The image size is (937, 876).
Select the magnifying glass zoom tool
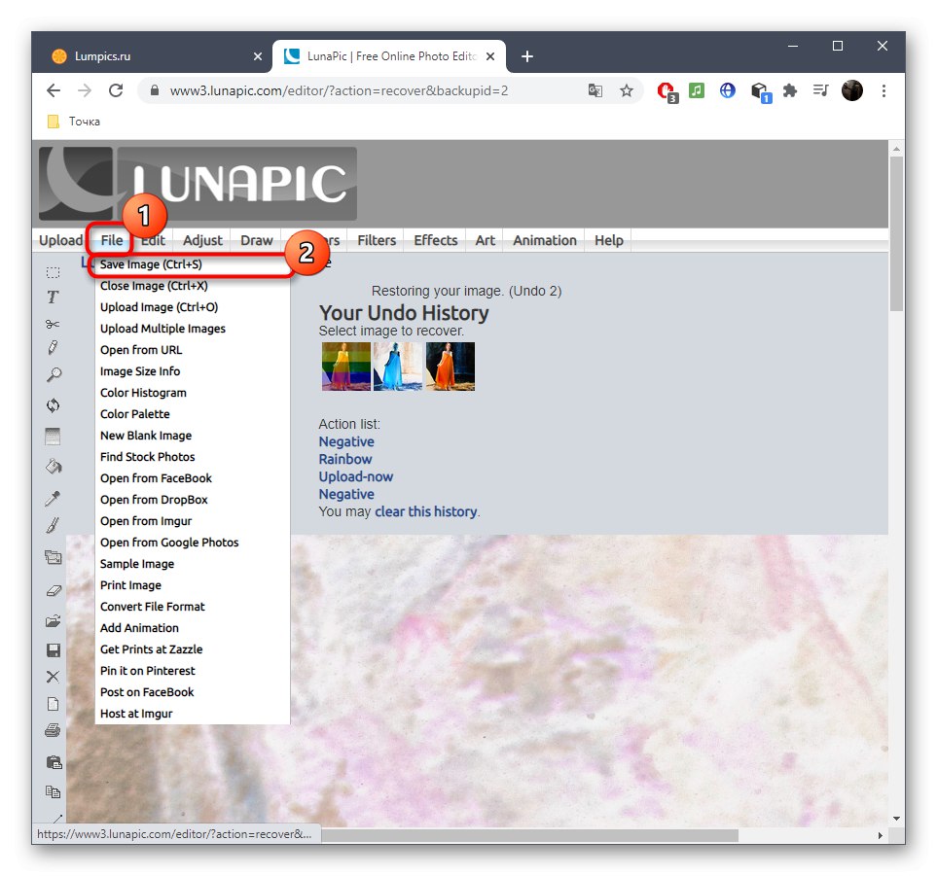54,375
